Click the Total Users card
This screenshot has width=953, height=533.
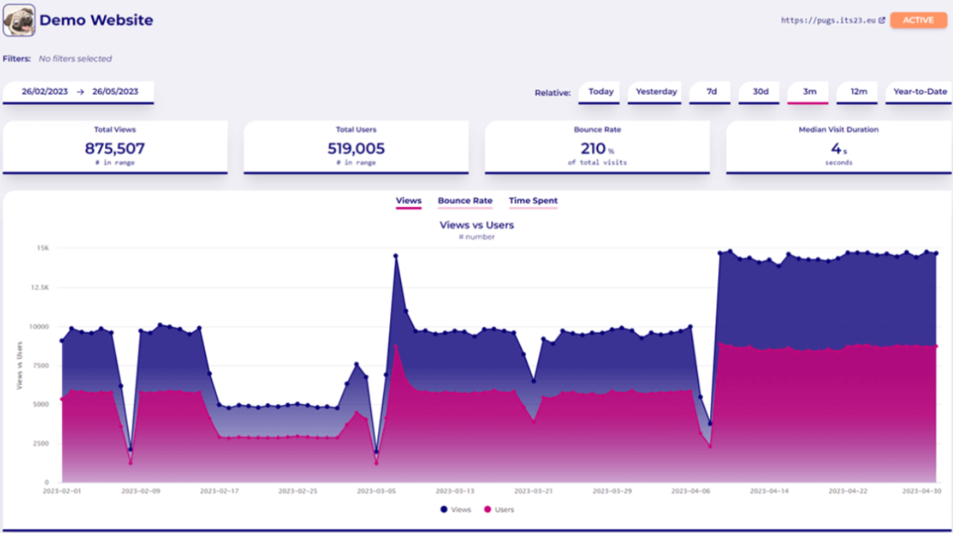click(356, 147)
